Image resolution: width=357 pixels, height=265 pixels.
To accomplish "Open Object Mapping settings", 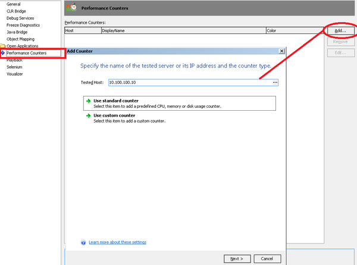I will coord(20,39).
